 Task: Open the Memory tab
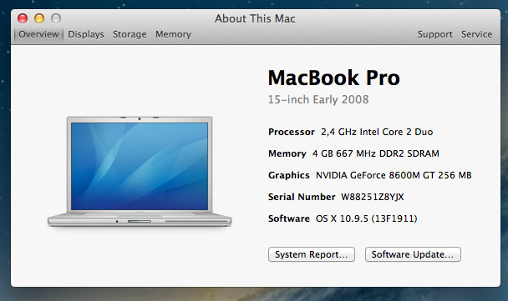[173, 34]
